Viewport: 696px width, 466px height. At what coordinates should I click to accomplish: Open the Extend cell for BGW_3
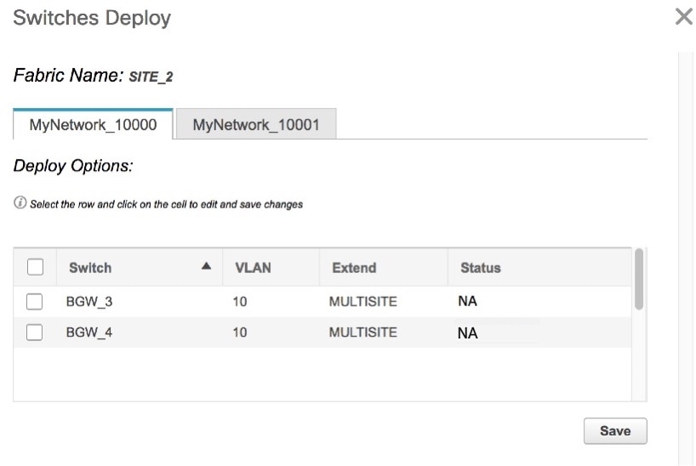point(362,301)
